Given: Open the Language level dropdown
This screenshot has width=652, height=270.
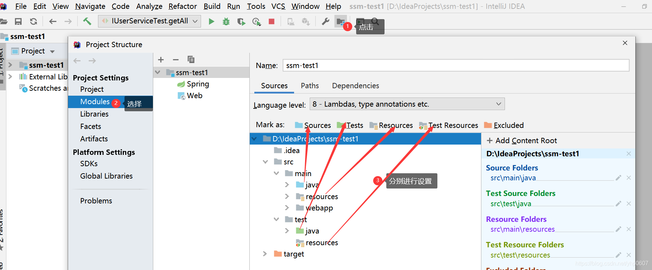Looking at the screenshot, I should click(x=407, y=104).
